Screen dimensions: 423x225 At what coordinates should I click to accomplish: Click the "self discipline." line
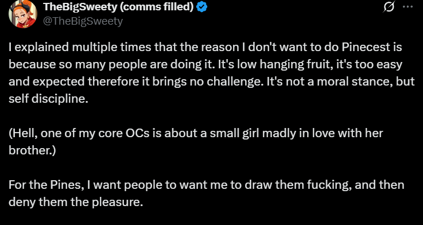[49, 99]
